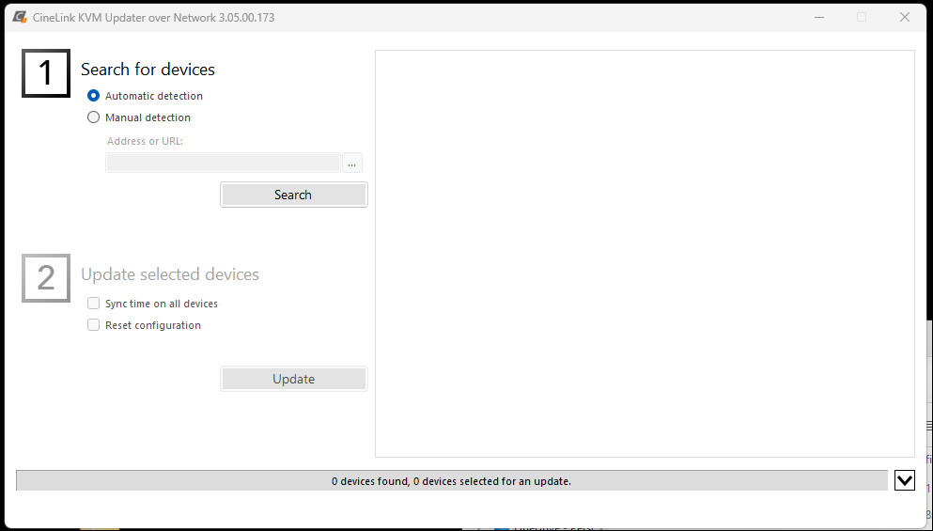Close the CineLink KVM Updater window
Viewport: 933px width, 531px height.
tap(904, 17)
